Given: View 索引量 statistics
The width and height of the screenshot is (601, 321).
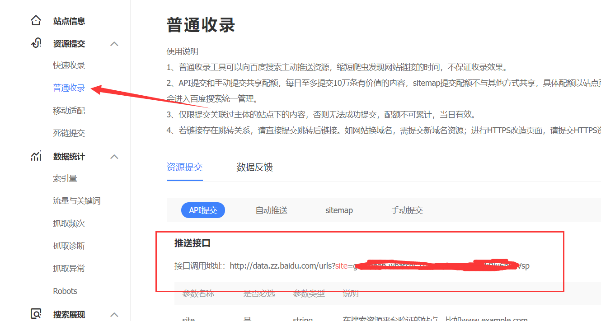Looking at the screenshot, I should tap(65, 178).
